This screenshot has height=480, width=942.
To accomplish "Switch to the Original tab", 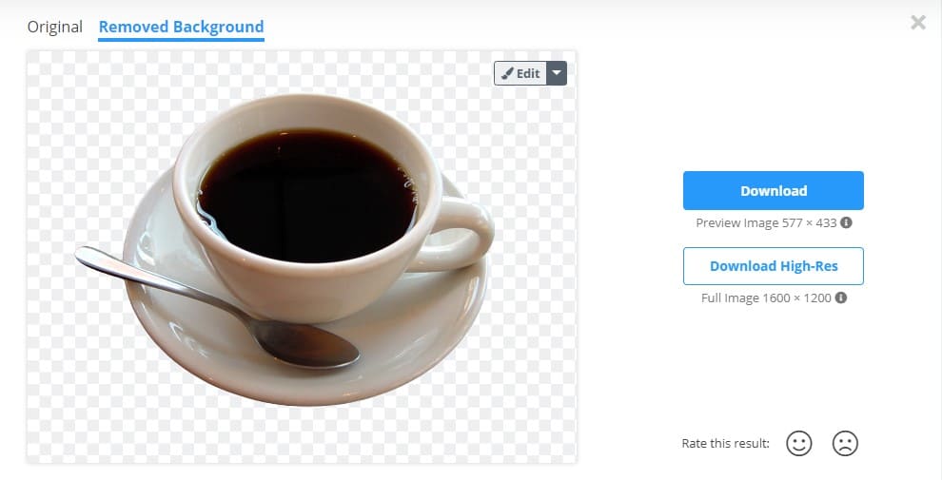I will click(54, 27).
